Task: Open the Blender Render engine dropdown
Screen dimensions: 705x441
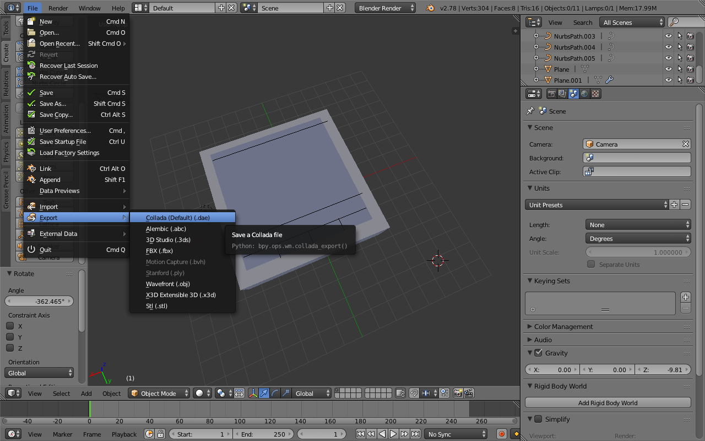Action: (x=385, y=8)
